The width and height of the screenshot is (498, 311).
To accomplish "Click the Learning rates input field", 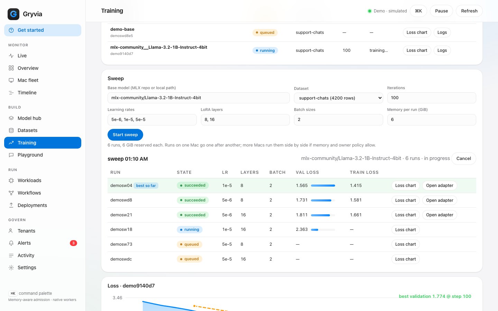I will [x=152, y=120].
